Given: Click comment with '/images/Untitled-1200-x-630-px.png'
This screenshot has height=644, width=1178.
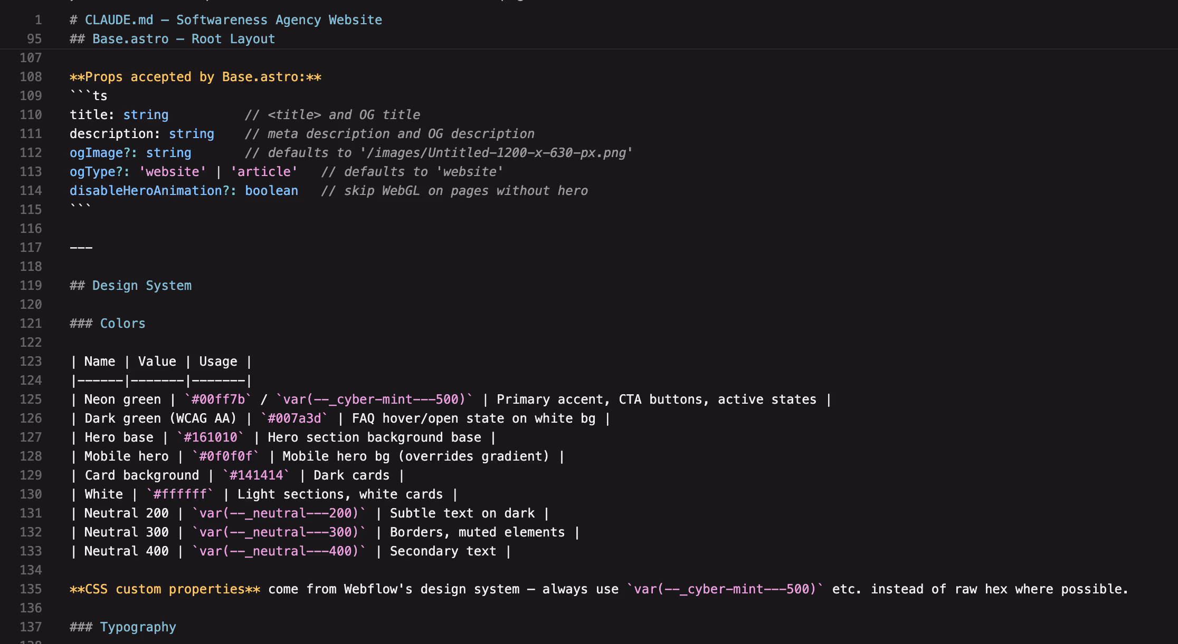Looking at the screenshot, I should click(x=439, y=153).
